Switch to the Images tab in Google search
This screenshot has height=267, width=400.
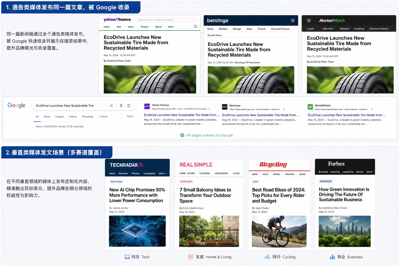pyautogui.click(x=60, y=117)
